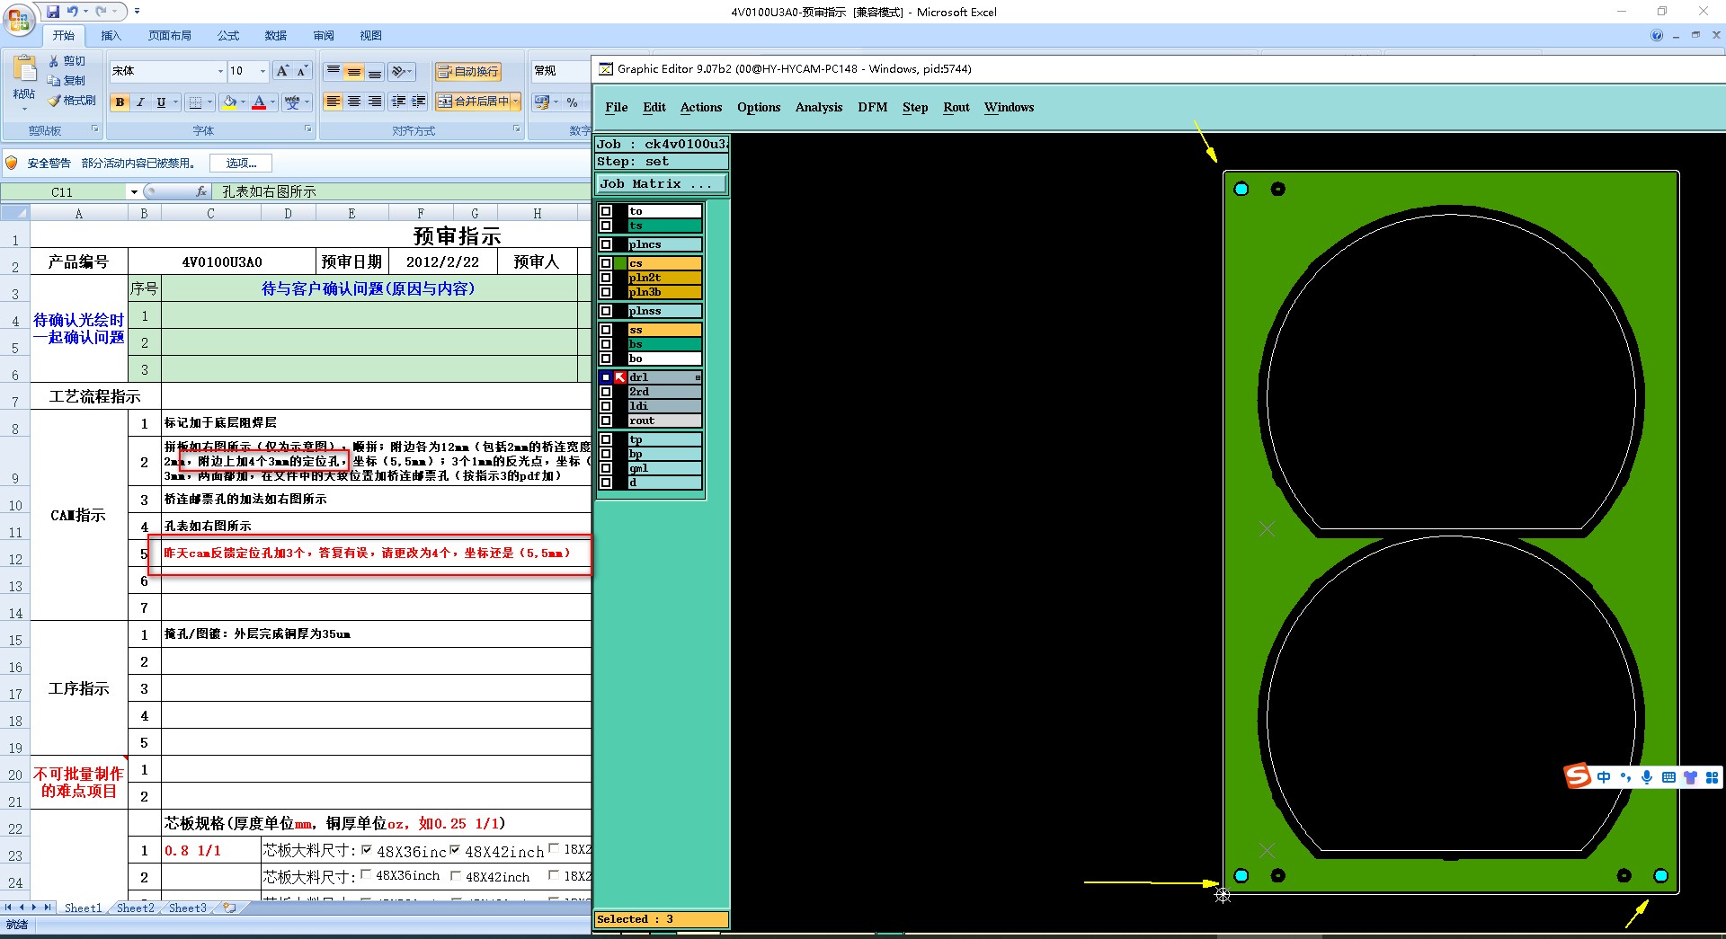Align text to middle of cell
The image size is (1726, 939).
click(x=354, y=71)
